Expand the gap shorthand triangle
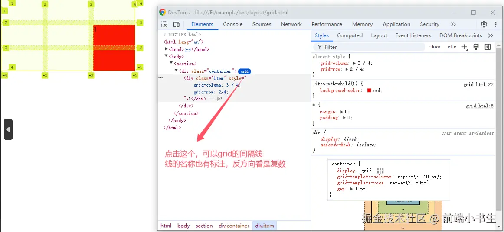Screen dimensions: 504x232 [352, 189]
